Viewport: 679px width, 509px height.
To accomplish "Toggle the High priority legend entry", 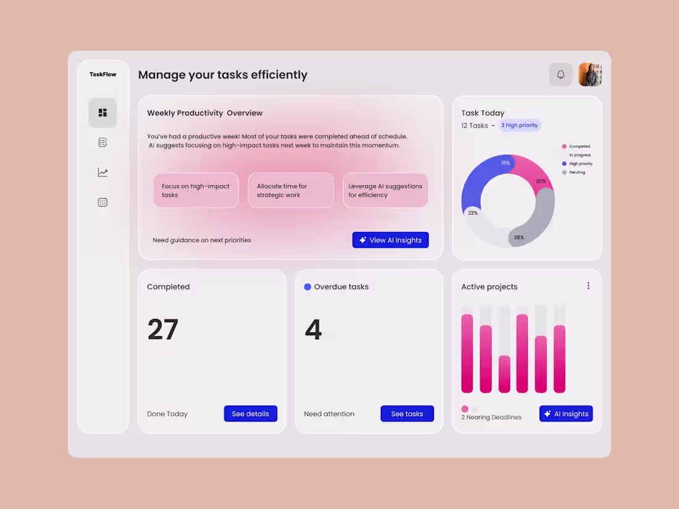I will 578,163.
